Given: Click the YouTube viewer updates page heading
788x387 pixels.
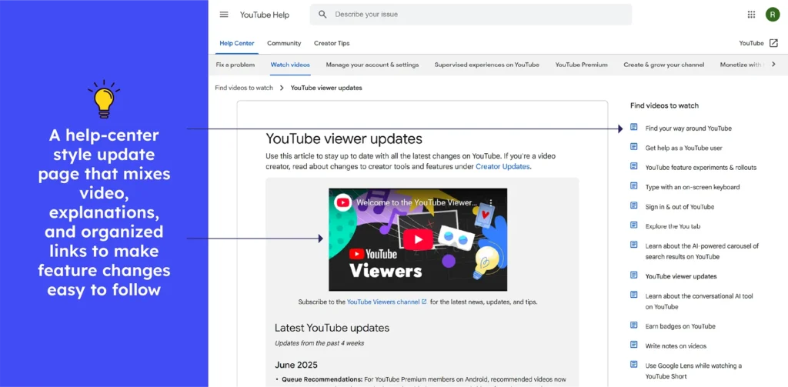Looking at the screenshot, I should tap(344, 138).
